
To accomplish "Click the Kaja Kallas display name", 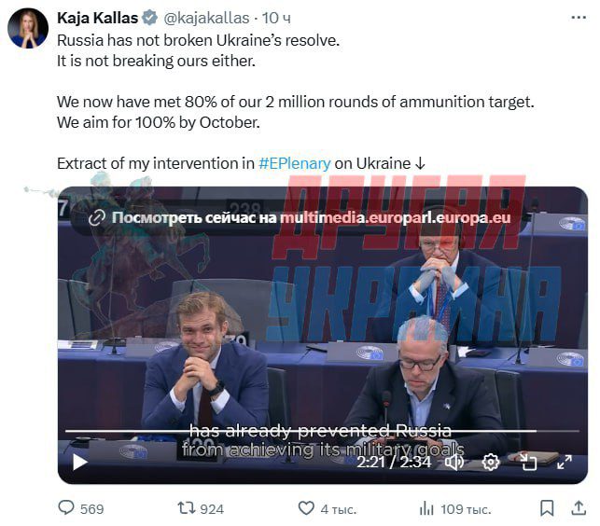I will (97, 19).
